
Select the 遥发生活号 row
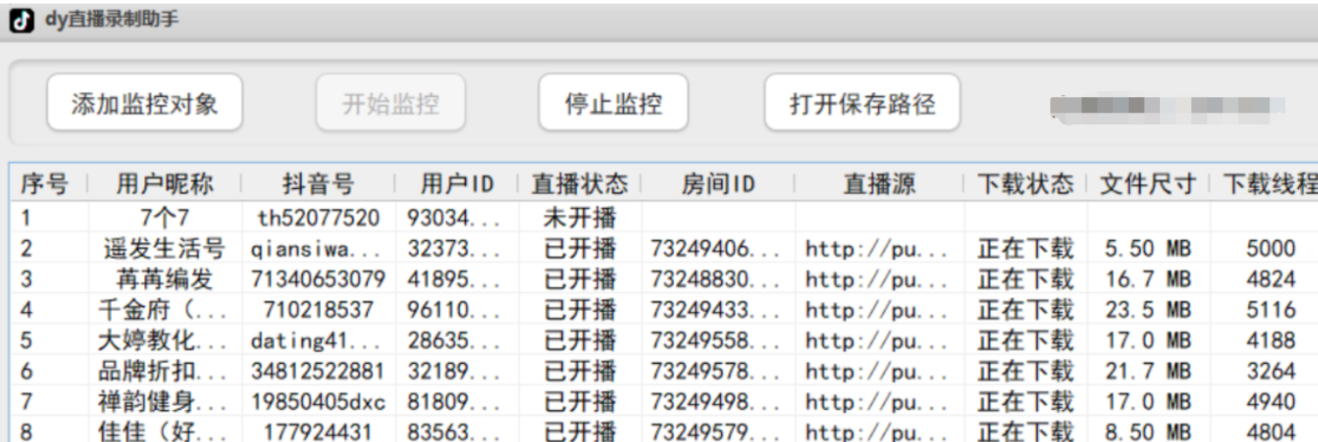pos(164,249)
